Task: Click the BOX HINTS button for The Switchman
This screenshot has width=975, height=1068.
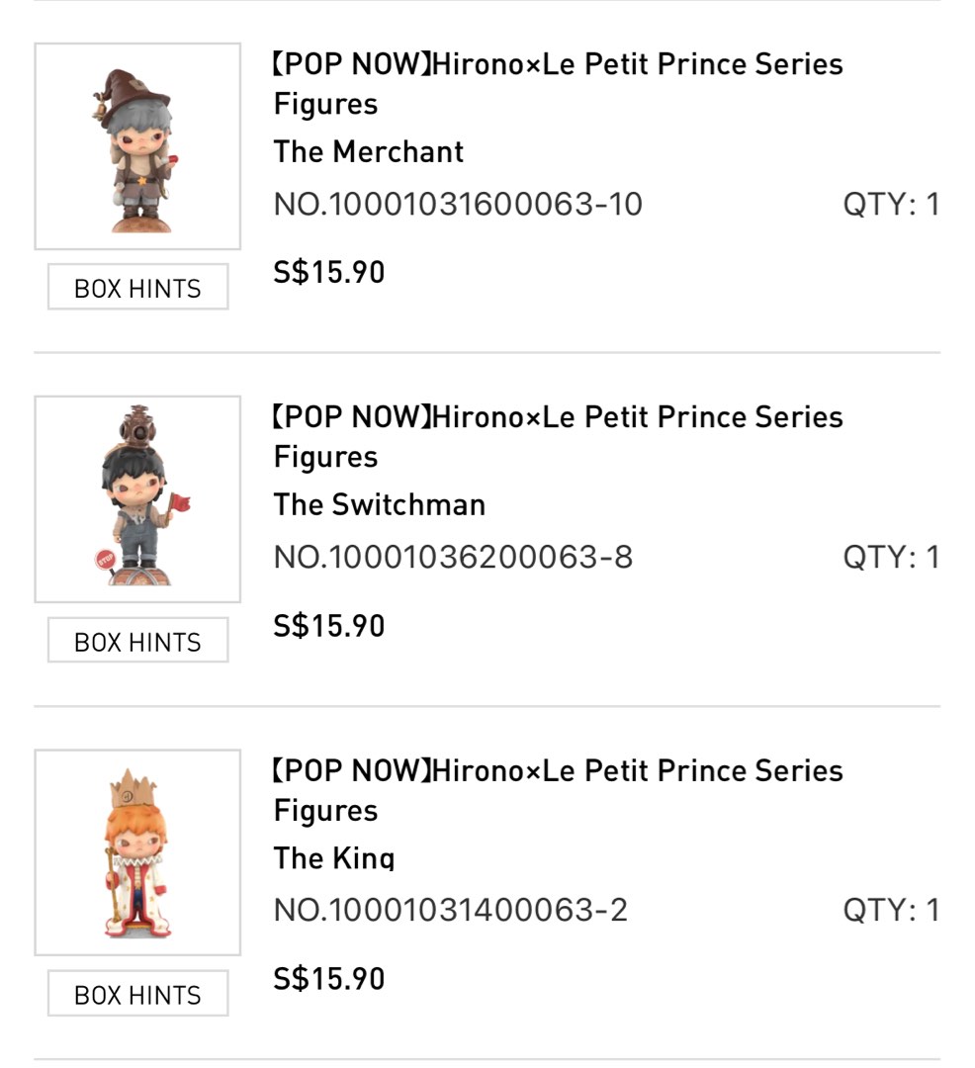Action: 136,641
